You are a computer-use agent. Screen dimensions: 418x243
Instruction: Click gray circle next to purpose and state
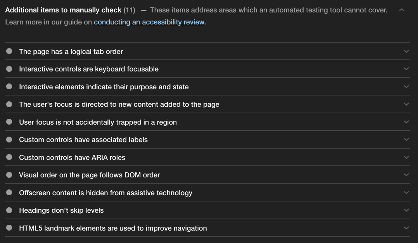(x=9, y=87)
